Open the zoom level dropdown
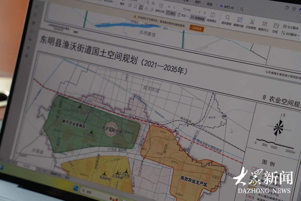The image size is (301, 201). (142, 1)
